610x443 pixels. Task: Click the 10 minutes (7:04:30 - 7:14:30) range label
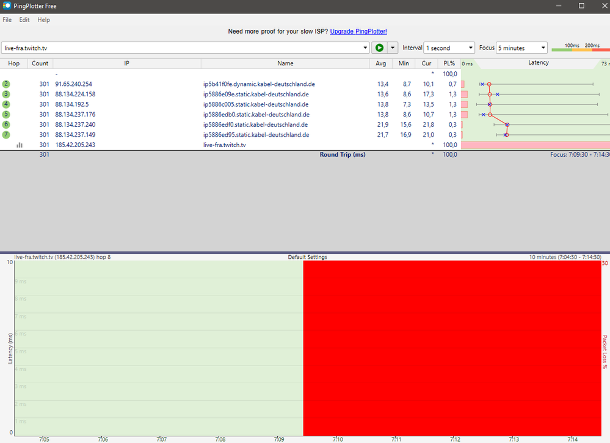tap(565, 257)
